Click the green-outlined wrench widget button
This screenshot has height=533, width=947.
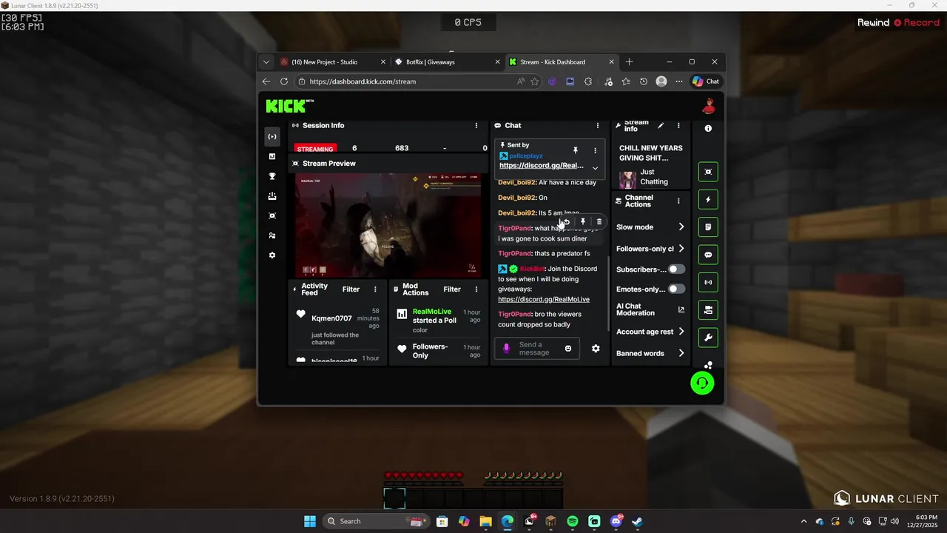[x=708, y=338]
